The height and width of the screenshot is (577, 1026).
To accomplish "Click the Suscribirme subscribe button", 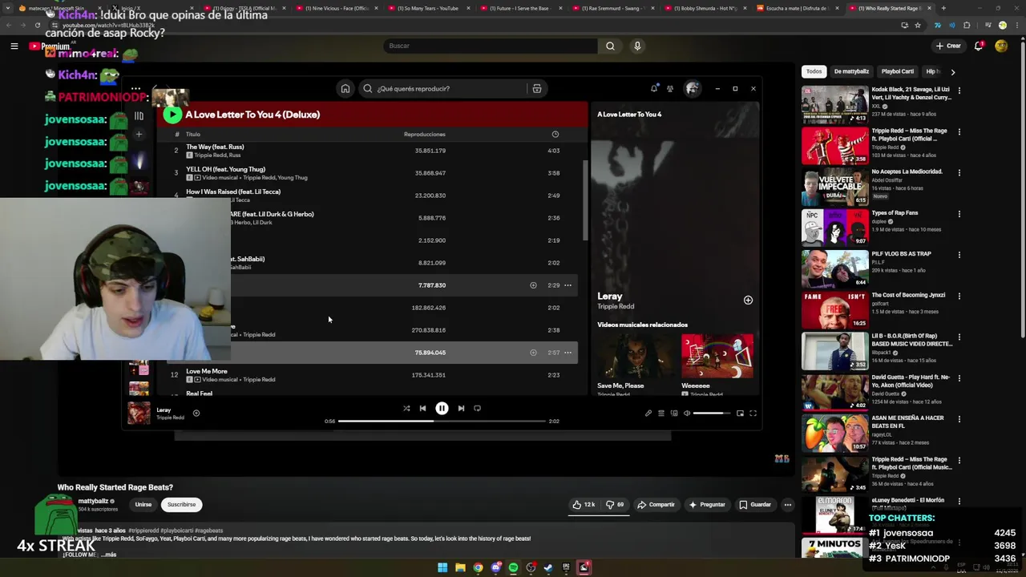I will click(x=181, y=505).
